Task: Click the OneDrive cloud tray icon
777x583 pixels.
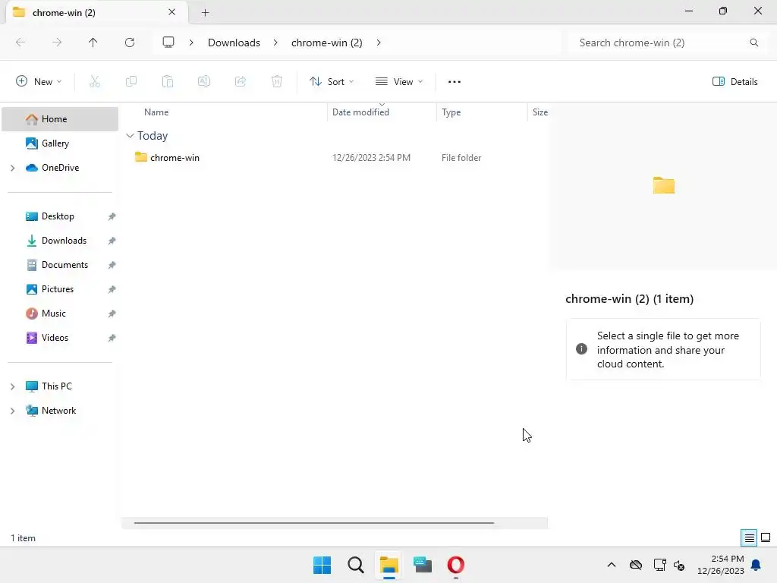Action: pos(636,565)
